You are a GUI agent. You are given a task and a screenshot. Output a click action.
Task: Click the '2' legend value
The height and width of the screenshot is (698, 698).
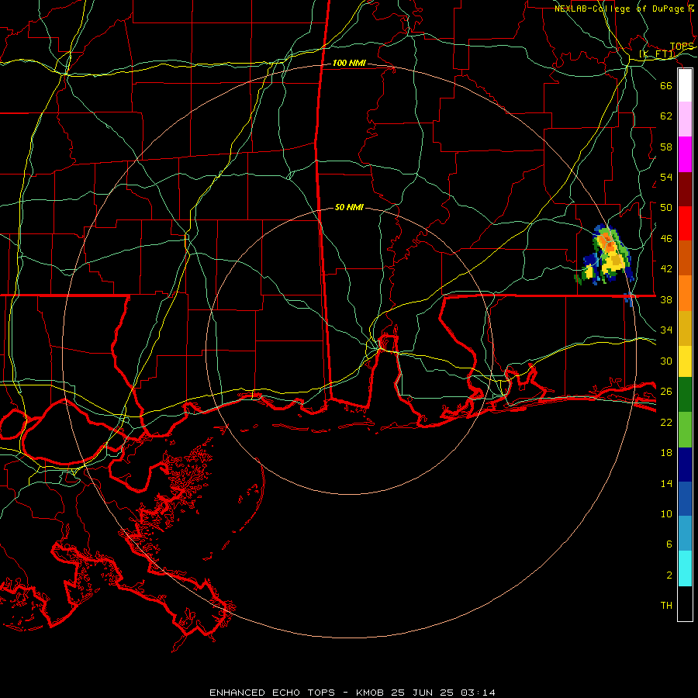coord(669,575)
